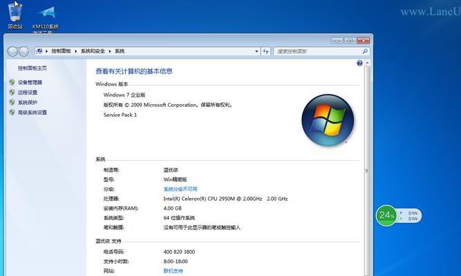Click the shield icon next to 设备管理器
This screenshot has width=461, height=276.
[x=12, y=83]
